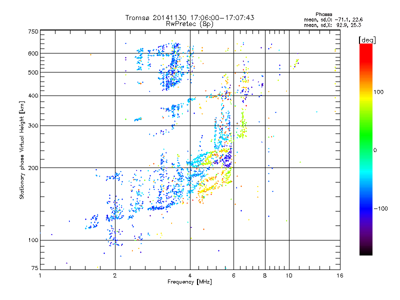400x300 pixels.
Task: Click the colorbar '-100' tick label
Action: click(381, 208)
